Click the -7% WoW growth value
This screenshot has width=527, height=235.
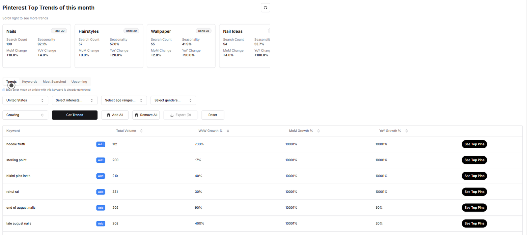198,160
